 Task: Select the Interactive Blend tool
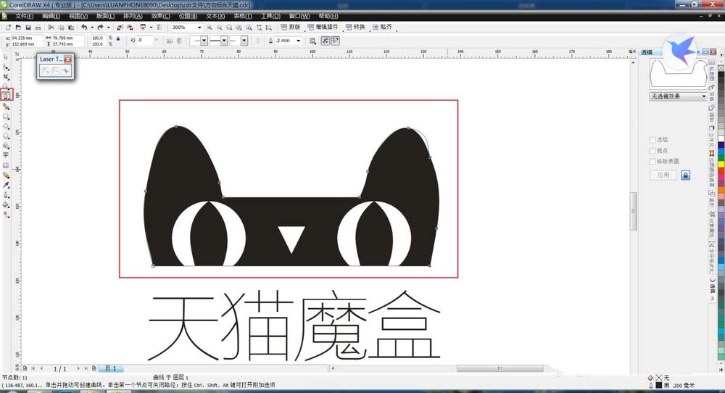(x=6, y=175)
